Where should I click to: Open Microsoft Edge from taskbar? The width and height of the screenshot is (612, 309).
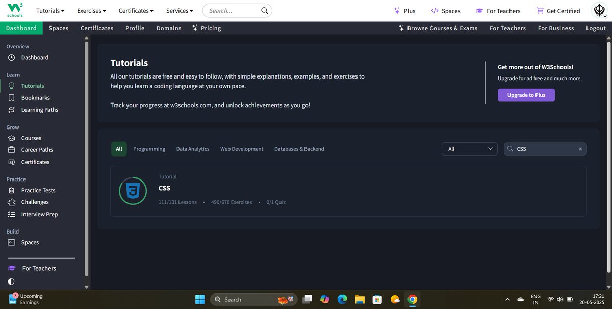pyautogui.click(x=342, y=299)
